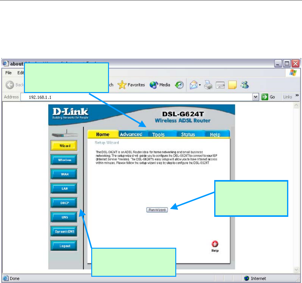Select the Wizard sidebar button

(x=64, y=145)
